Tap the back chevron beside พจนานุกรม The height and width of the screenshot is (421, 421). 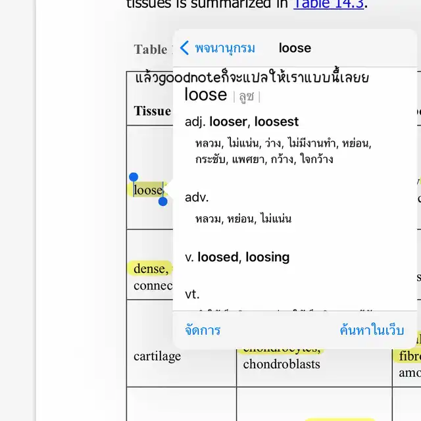tap(185, 48)
